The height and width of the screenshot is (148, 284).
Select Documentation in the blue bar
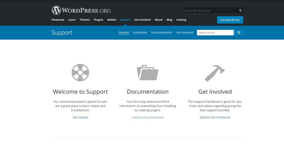point(162,32)
